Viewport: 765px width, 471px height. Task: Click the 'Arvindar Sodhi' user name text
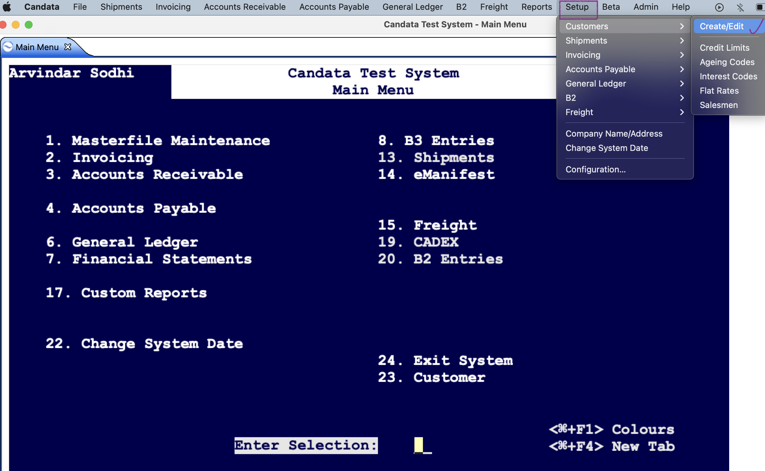tap(71, 73)
